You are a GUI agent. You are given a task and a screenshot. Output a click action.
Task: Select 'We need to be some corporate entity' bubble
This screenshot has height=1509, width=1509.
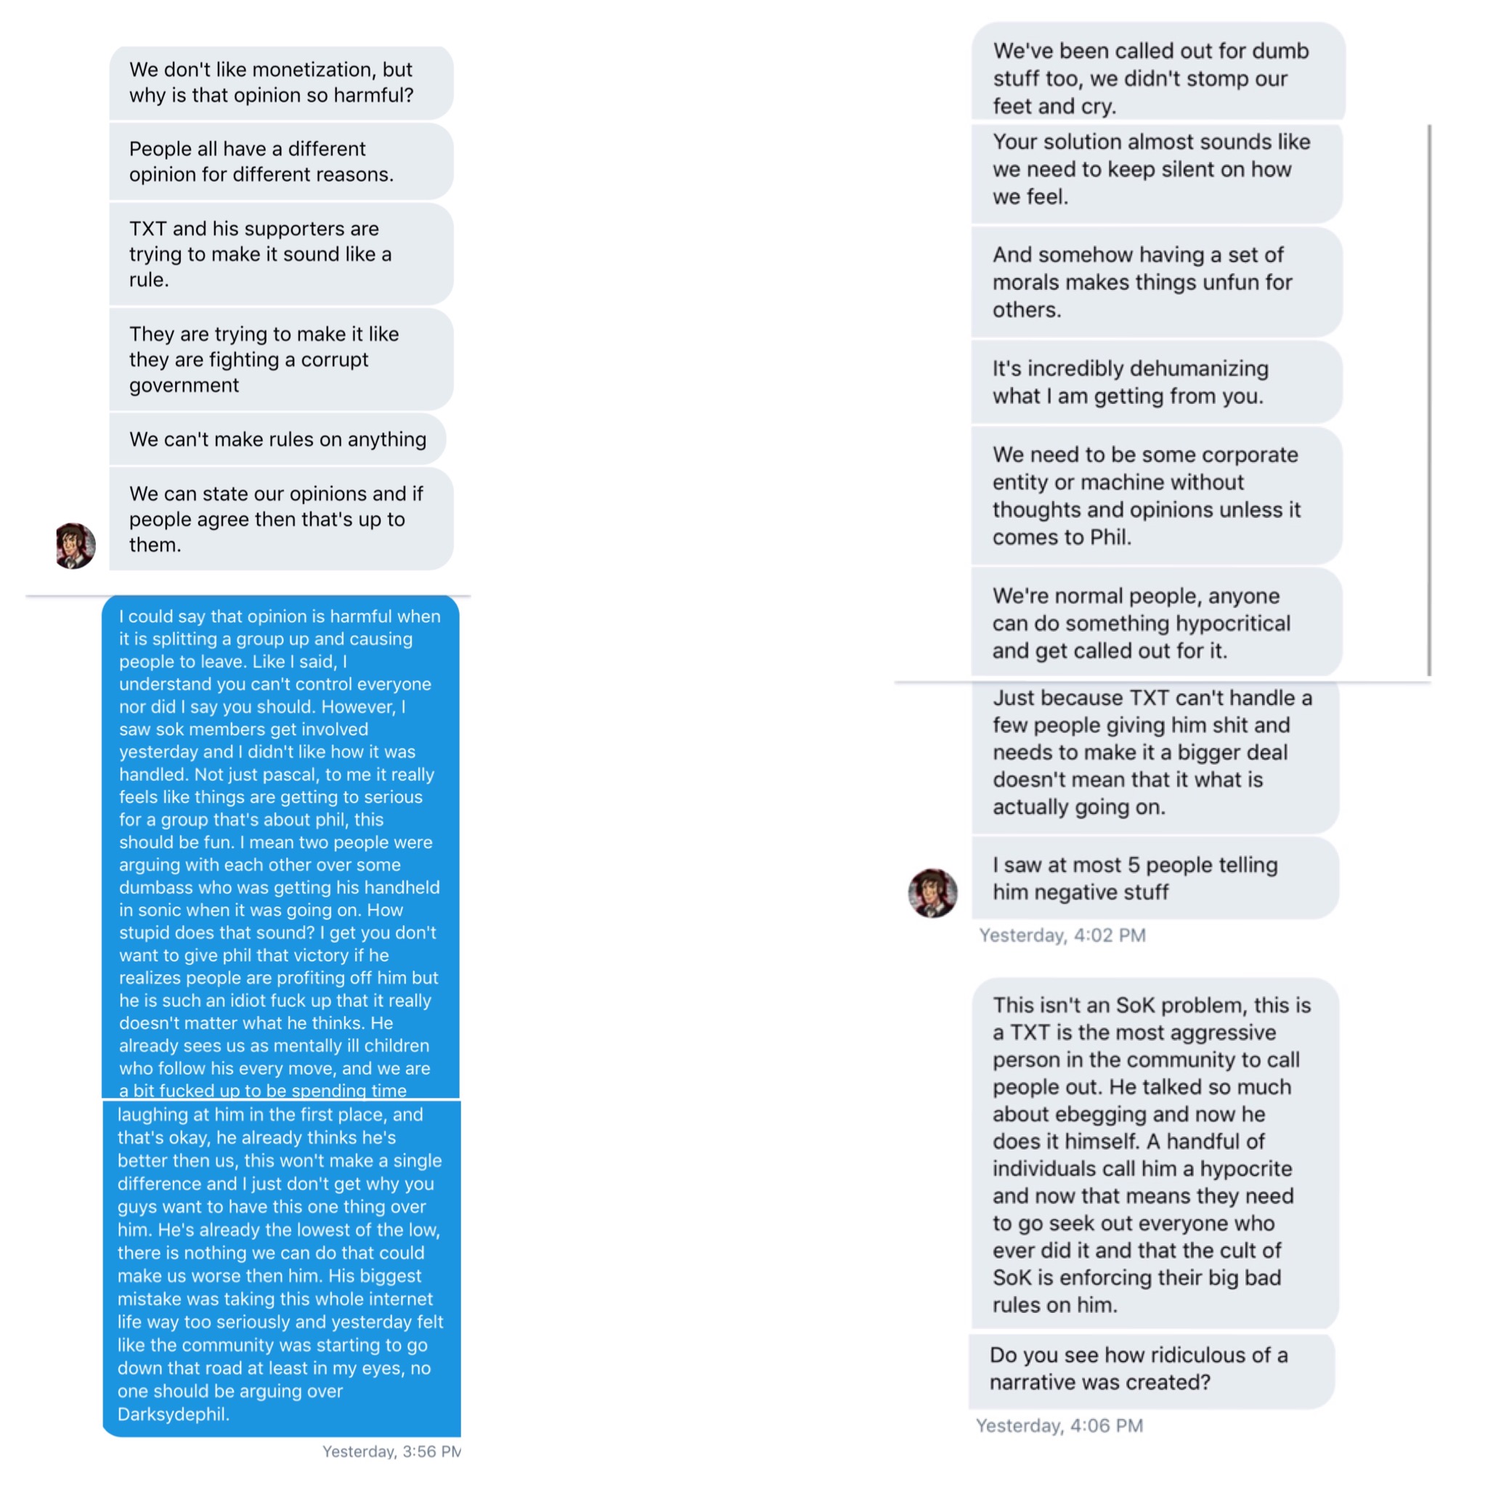click(x=1157, y=496)
